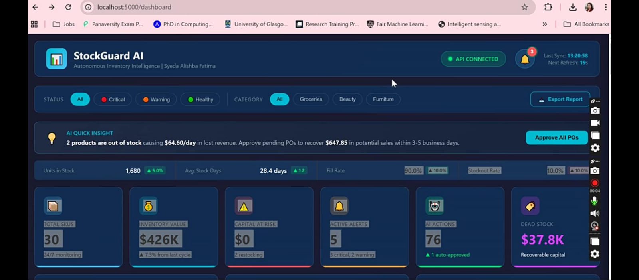Click the StockGuard AI logo icon
This screenshot has width=639, height=280.
pos(56,59)
